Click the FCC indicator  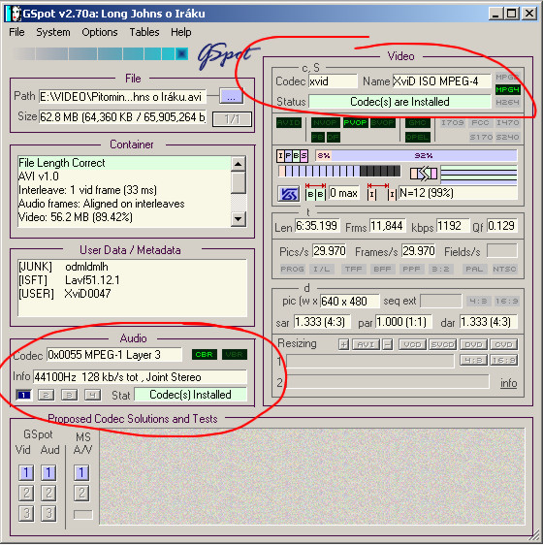coord(480,123)
